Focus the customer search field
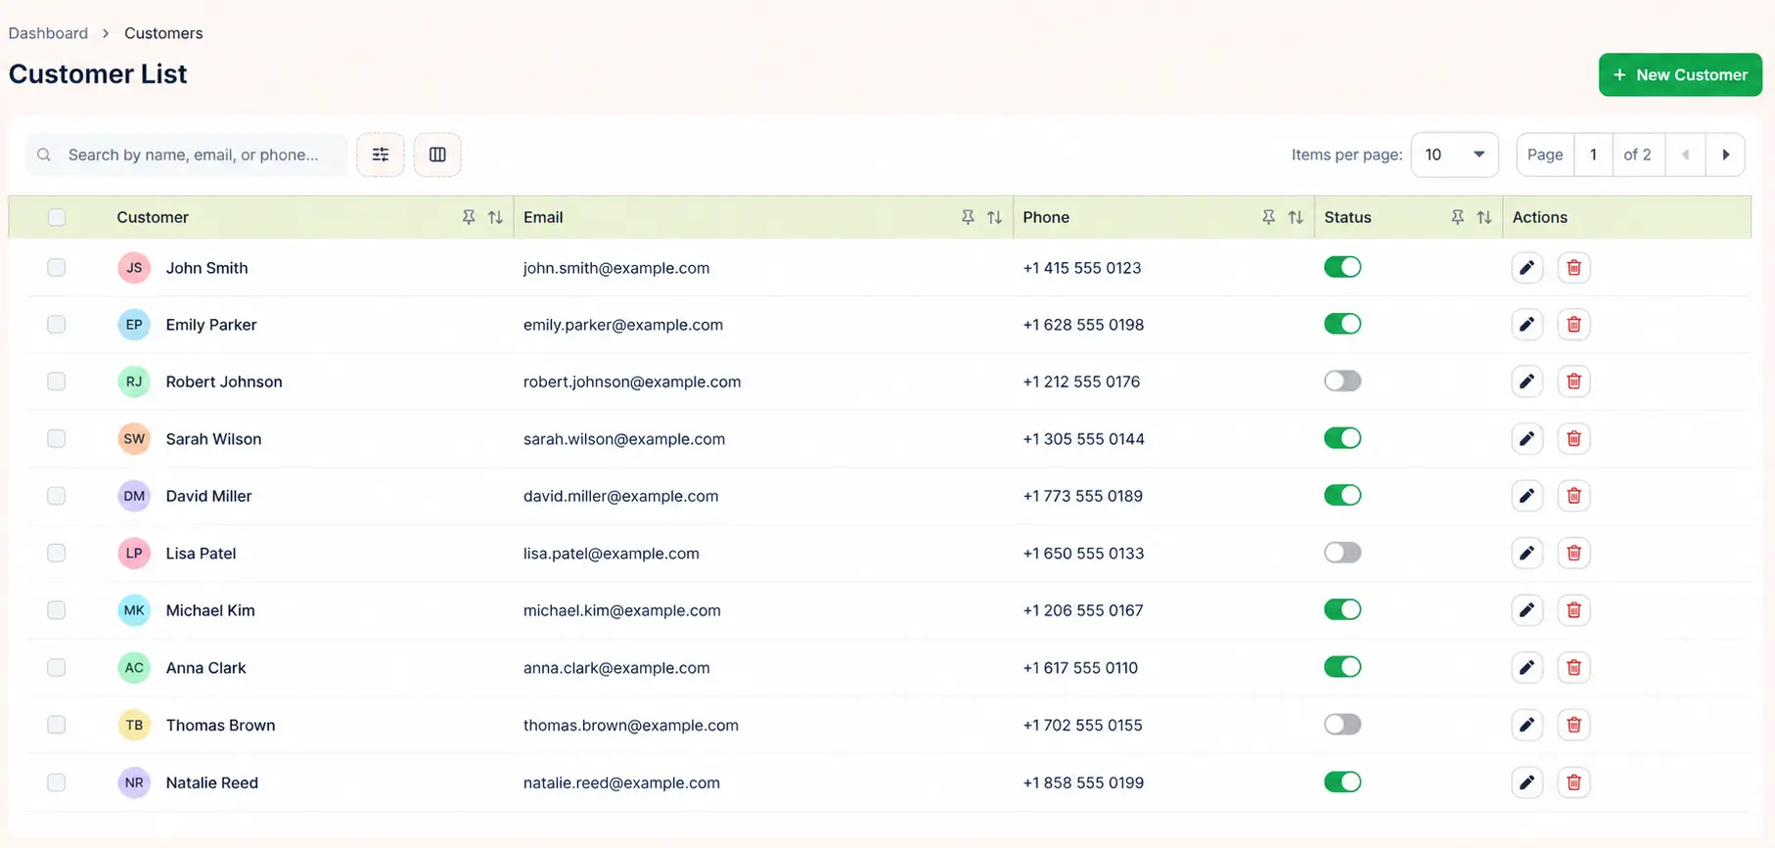This screenshot has height=848, width=1775. click(x=186, y=155)
